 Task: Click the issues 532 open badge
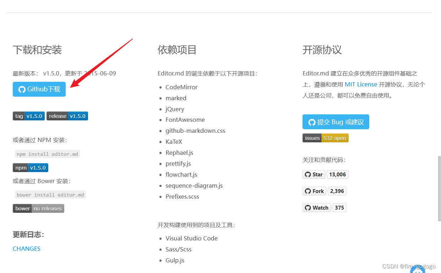(326, 138)
